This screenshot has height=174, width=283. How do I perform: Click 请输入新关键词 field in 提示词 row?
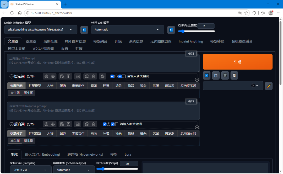161,76
